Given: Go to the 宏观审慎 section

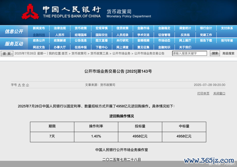Looking at the screenshot, I should point(101,28).
